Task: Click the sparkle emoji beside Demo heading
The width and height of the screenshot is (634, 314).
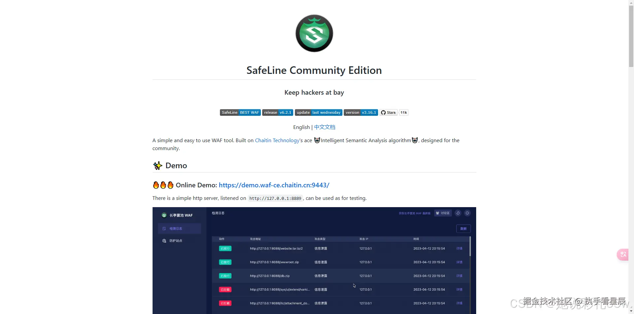Action: [158, 166]
